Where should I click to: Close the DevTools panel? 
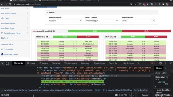click(x=171, y=63)
